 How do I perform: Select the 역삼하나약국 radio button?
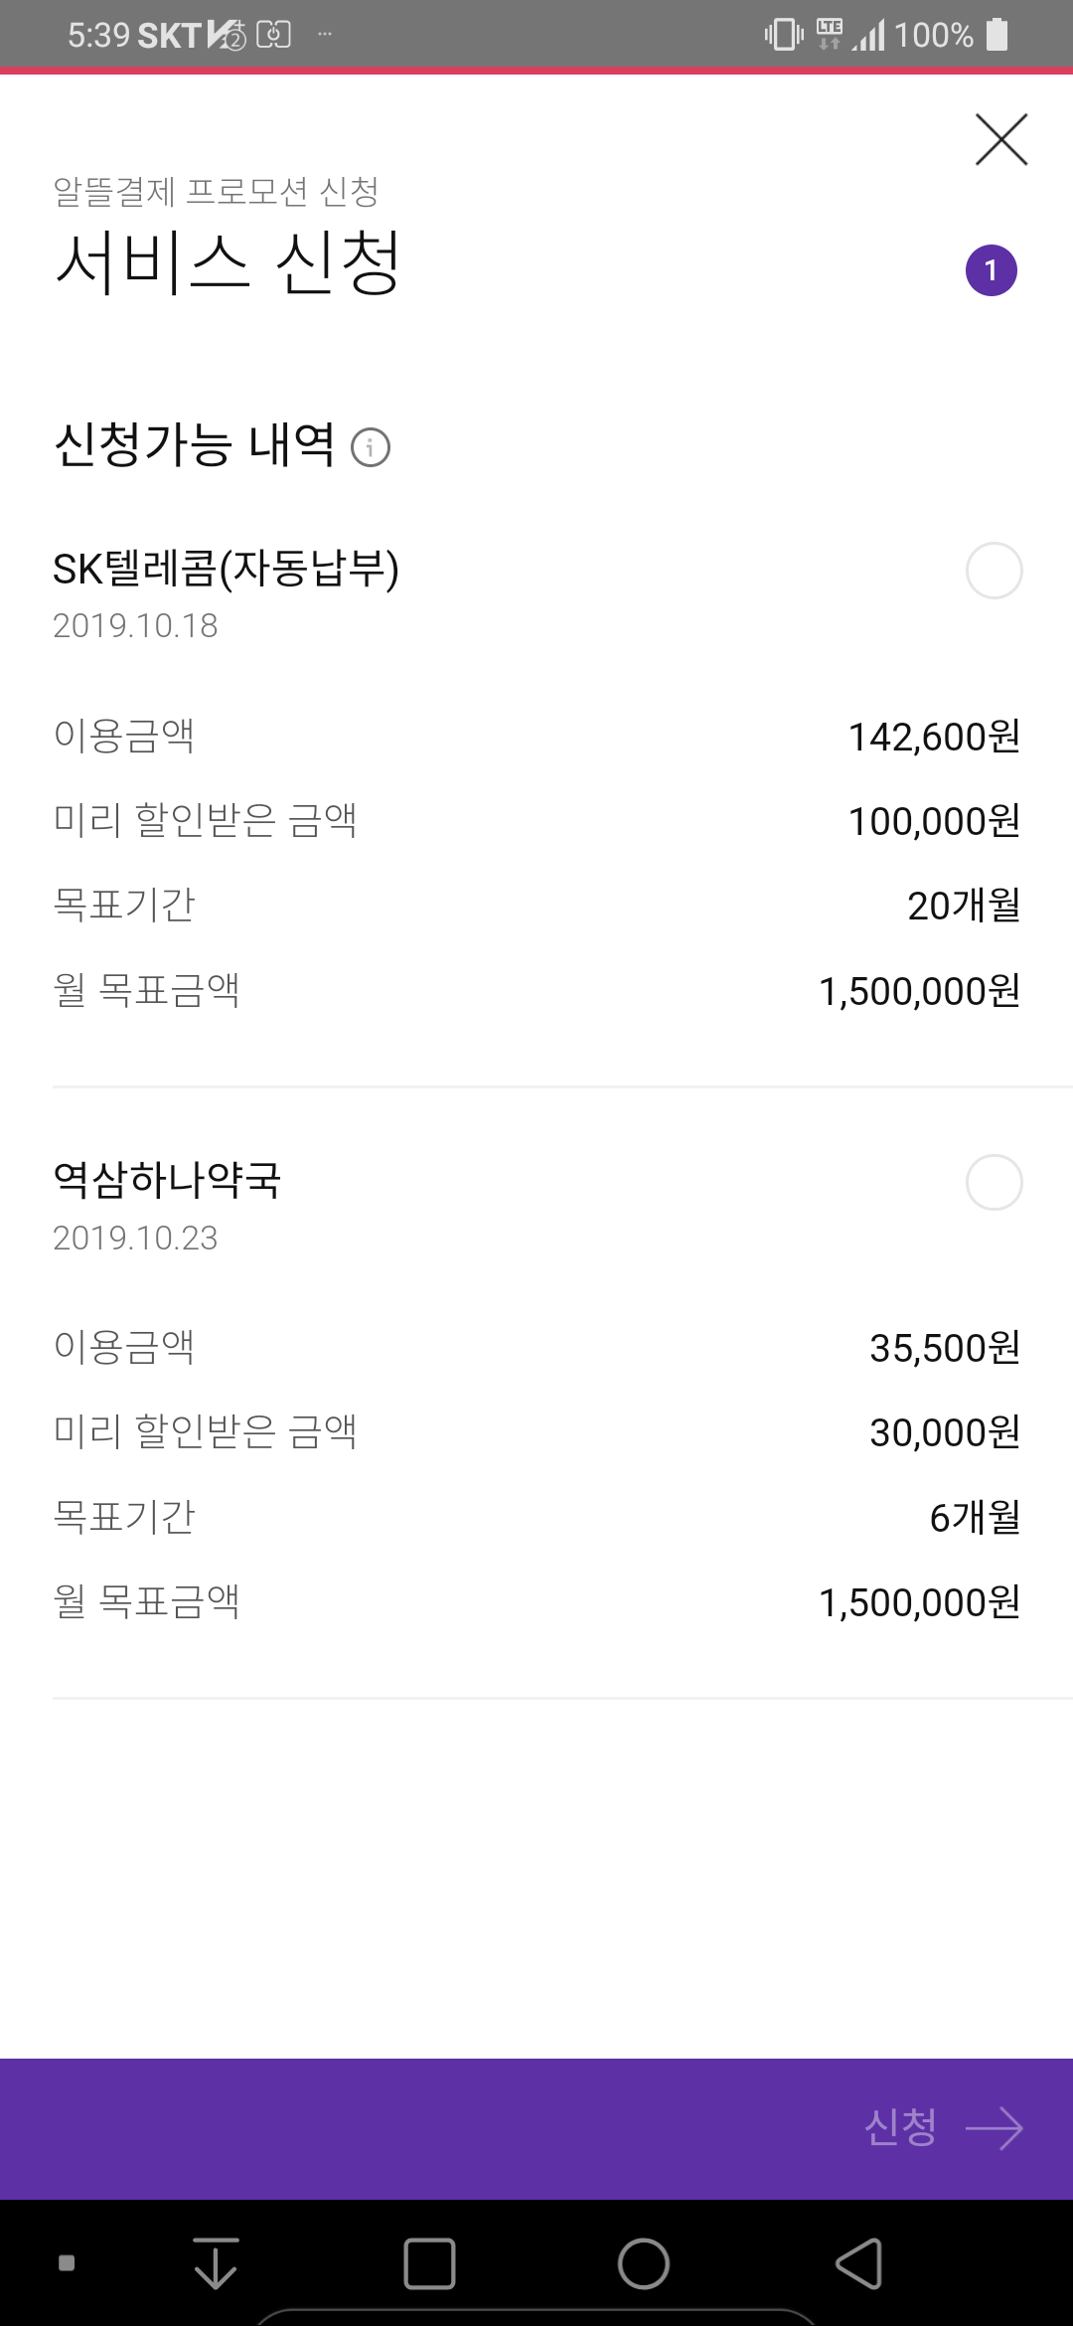click(994, 1182)
